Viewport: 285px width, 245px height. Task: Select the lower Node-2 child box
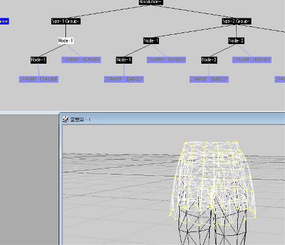[209, 60]
